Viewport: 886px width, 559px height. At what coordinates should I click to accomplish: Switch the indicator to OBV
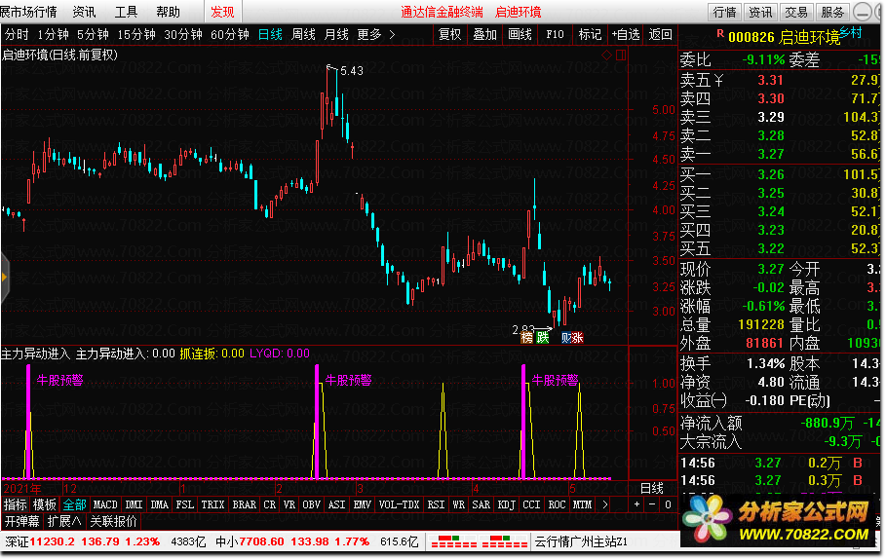coord(311,504)
